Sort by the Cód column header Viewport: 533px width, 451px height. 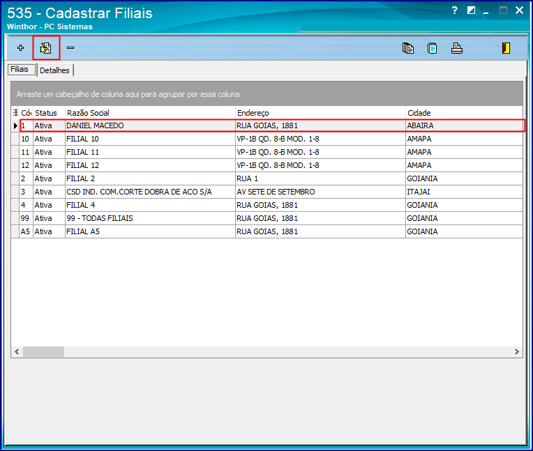[27, 113]
